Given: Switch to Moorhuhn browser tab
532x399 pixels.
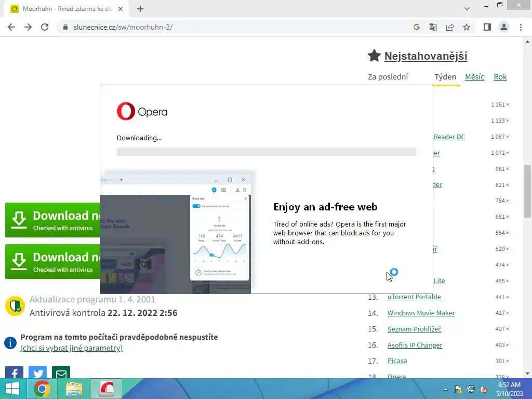Looking at the screenshot, I should pos(67,9).
